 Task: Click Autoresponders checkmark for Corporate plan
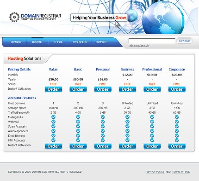177,131
